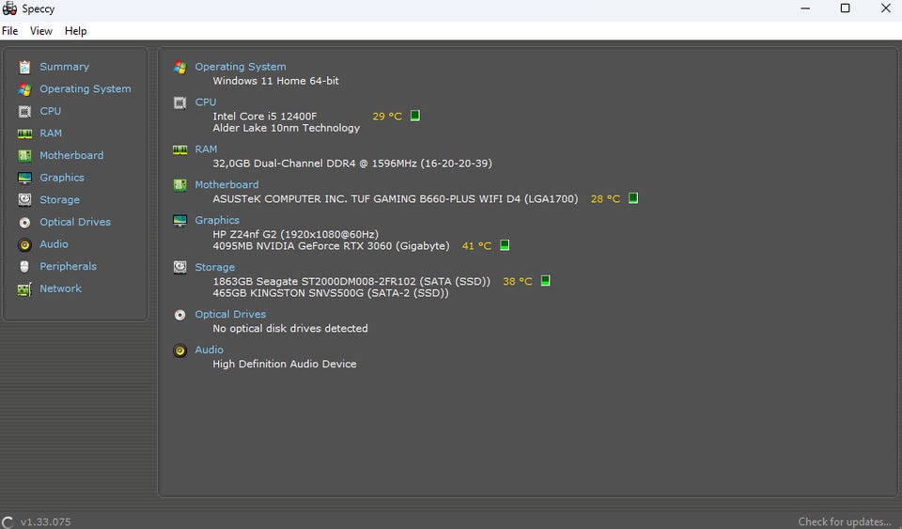
Task: Click the HP Z24nf G2 monitor line
Action: pos(296,234)
